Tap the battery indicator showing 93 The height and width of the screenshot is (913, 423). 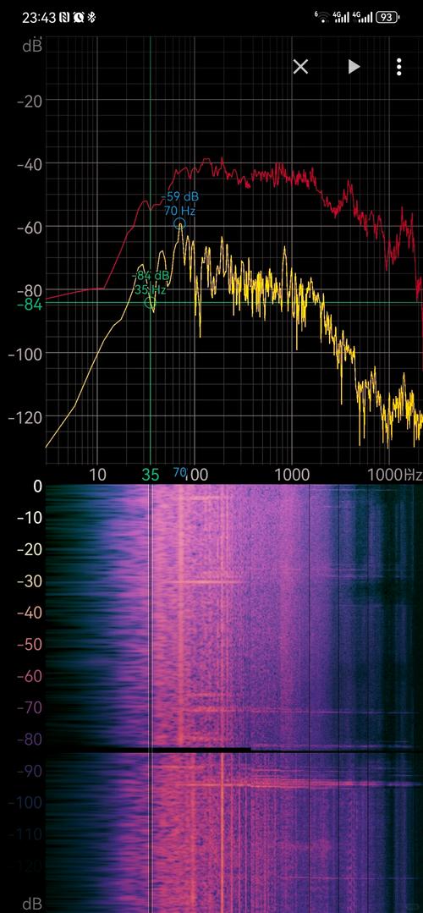pos(387,18)
